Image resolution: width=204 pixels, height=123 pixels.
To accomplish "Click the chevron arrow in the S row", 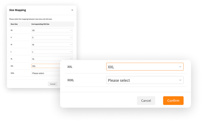I will pos(71,37).
